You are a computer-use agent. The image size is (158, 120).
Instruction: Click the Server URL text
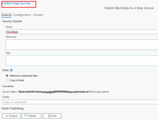click(56, 92)
